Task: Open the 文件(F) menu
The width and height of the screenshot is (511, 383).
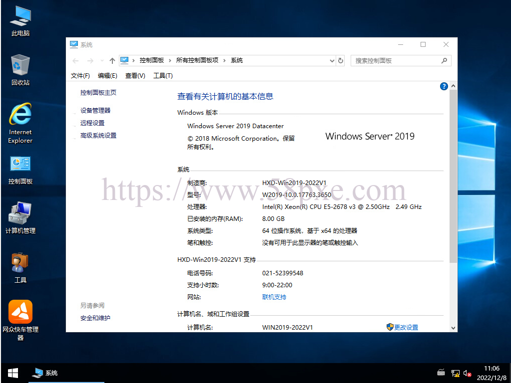Action: (80, 76)
